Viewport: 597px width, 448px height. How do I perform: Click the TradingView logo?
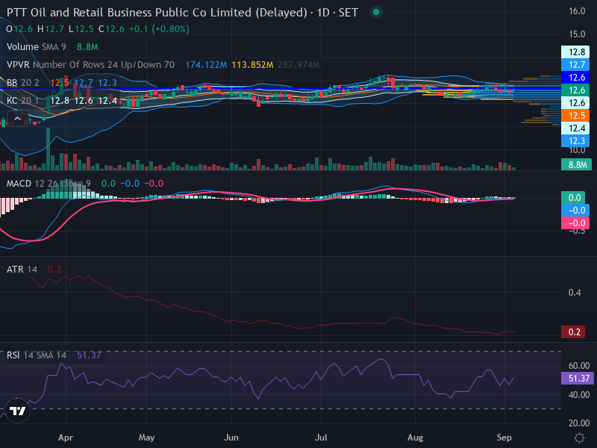click(x=17, y=411)
